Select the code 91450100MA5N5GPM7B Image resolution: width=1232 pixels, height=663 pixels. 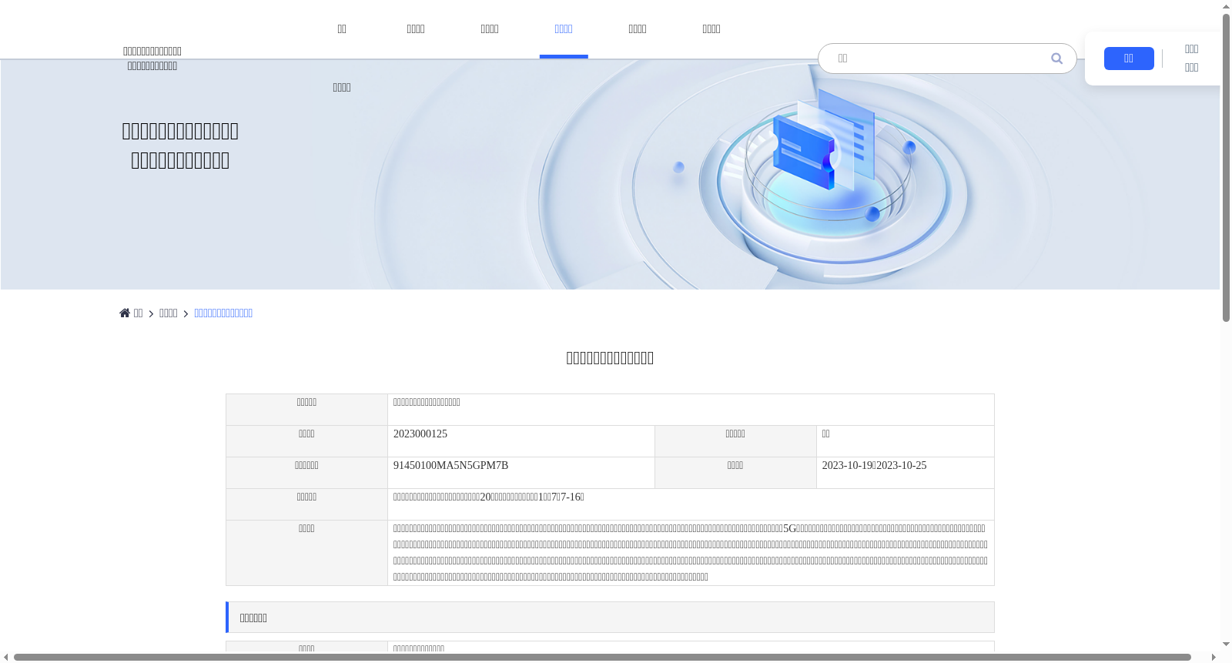point(450,466)
